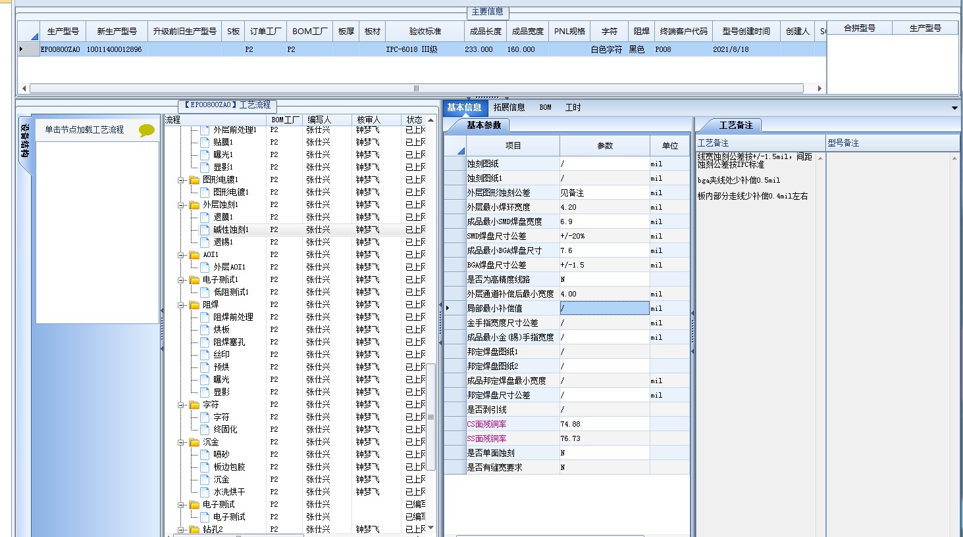
Task: Collapse the 电子测试1 tree node
Action: [x=181, y=280]
